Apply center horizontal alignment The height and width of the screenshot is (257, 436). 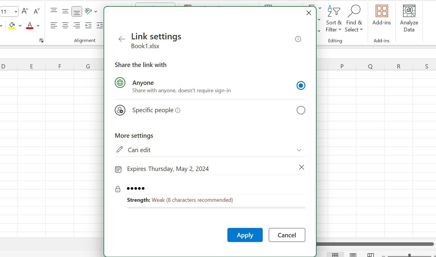pyautogui.click(x=65, y=26)
